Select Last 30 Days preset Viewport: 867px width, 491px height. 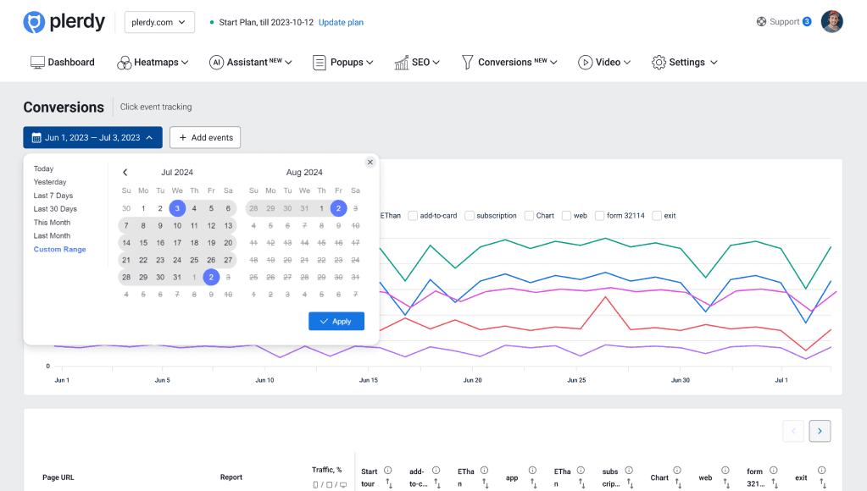click(55, 209)
